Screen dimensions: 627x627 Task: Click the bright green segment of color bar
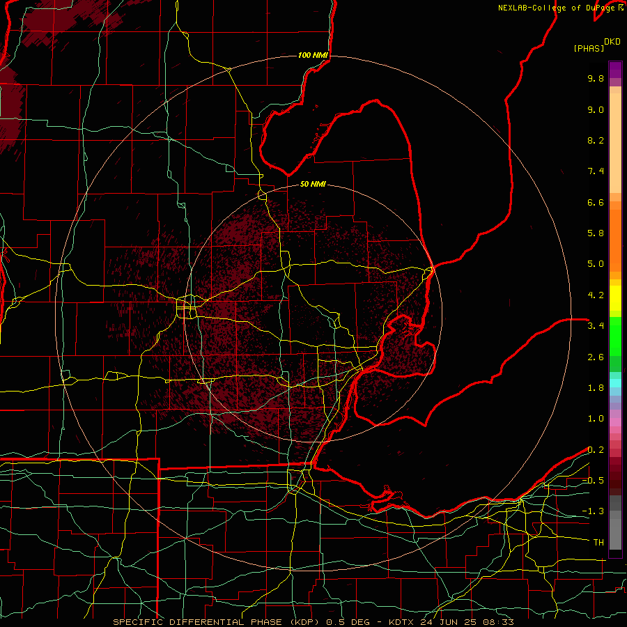[x=615, y=336]
